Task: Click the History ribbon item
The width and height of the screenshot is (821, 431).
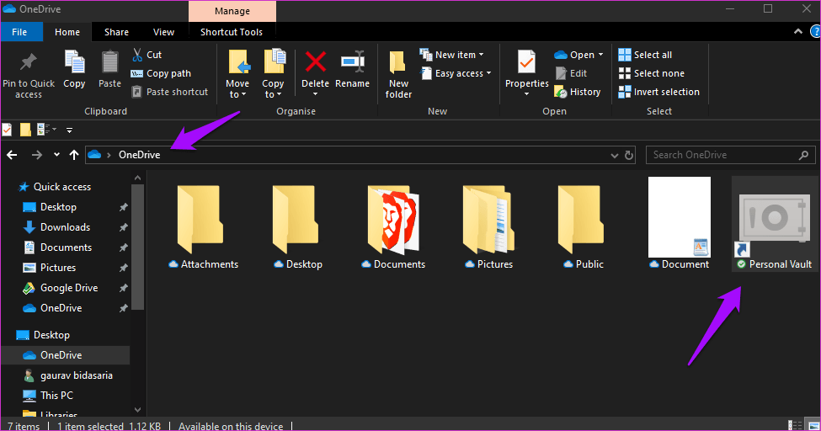Action: pyautogui.click(x=578, y=92)
